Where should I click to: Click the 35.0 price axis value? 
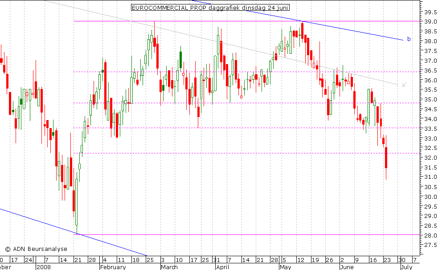click(x=430, y=100)
